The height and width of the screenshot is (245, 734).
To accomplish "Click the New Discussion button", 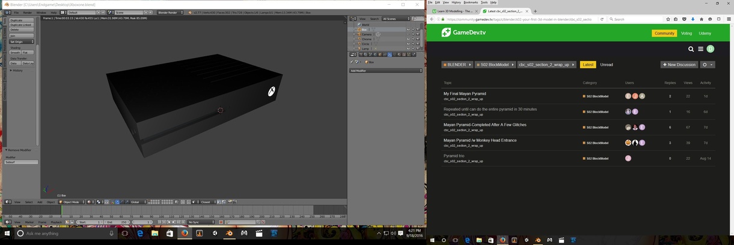I will (679, 65).
